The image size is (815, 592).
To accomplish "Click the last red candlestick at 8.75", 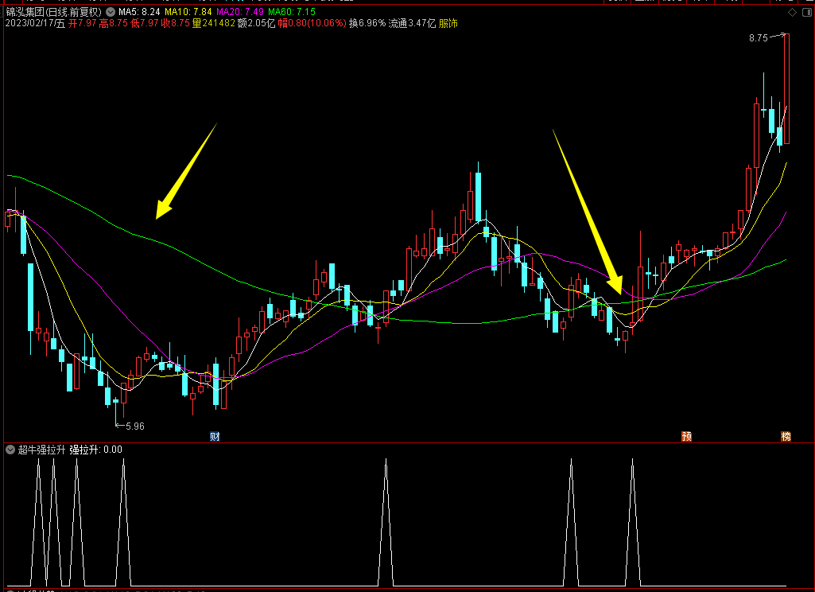I will (x=786, y=88).
